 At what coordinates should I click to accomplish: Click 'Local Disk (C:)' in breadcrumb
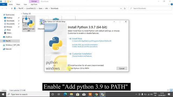point(31,8)
